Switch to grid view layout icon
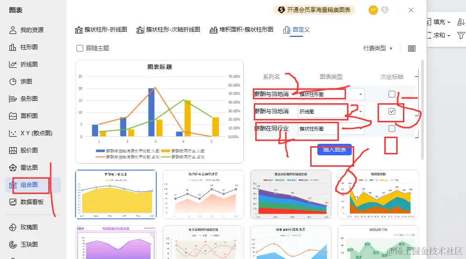This screenshot has width=466, height=259. point(412,48)
